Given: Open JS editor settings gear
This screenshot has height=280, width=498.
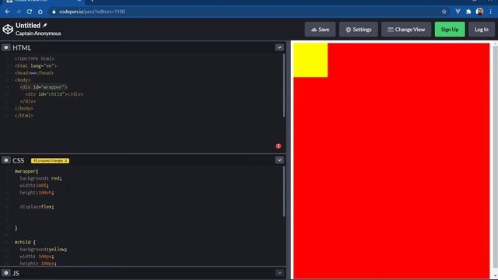Looking at the screenshot, I should (5, 273).
